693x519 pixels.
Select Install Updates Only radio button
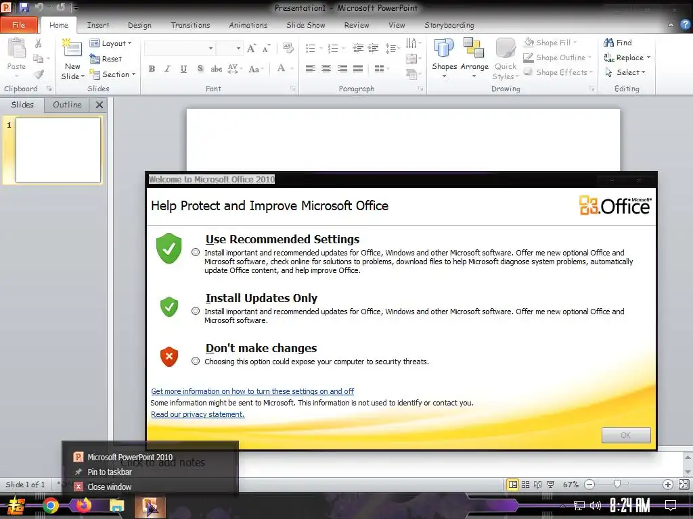tap(196, 311)
